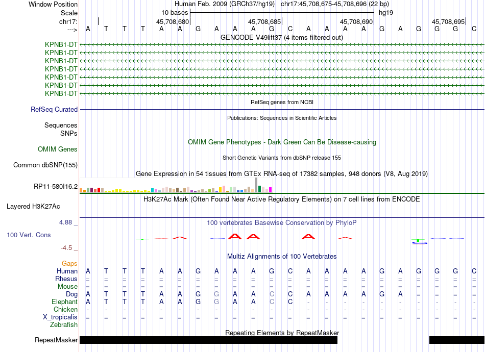Click the Rhesus species row label

click(x=66, y=279)
